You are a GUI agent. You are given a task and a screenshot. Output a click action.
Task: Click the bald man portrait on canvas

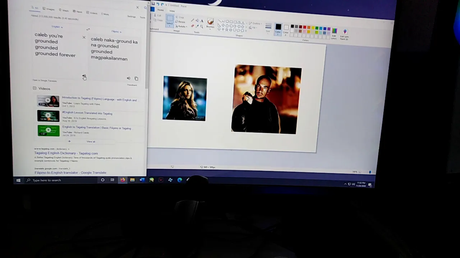pos(266,99)
